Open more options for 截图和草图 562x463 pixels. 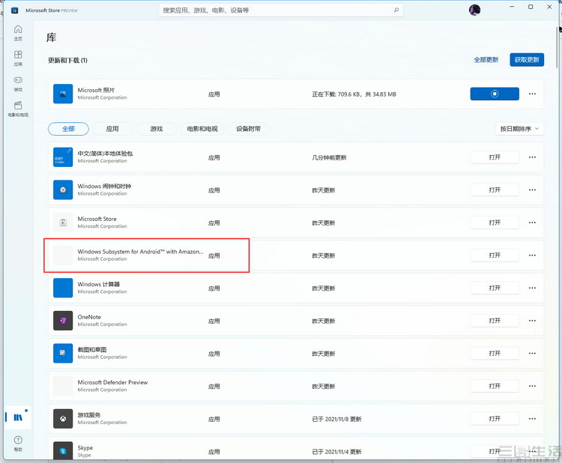pyautogui.click(x=532, y=354)
